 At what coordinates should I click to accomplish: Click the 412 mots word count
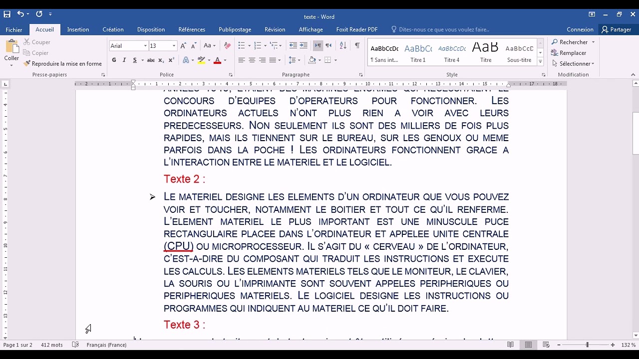click(x=52, y=345)
